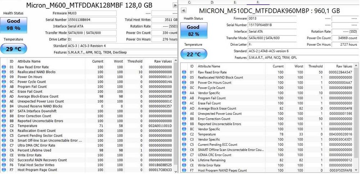This screenshot has width=360, height=174.
Task: Click the Serial Number field 15501138B694
Action: click(92, 20)
